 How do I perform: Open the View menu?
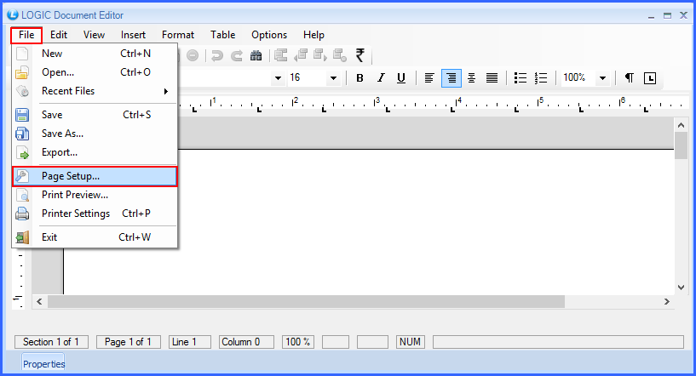click(x=94, y=35)
